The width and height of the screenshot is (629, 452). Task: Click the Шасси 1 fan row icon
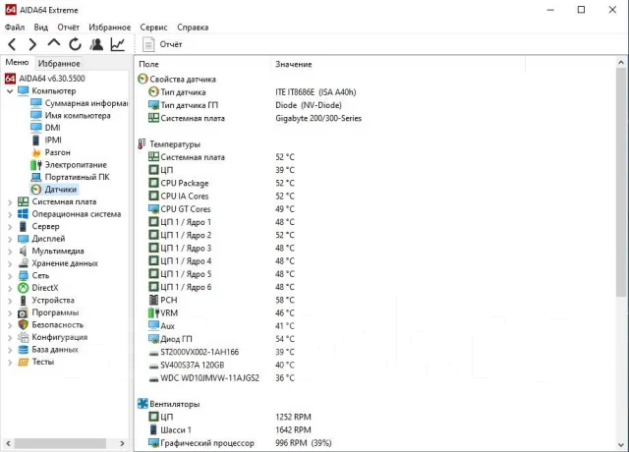(x=153, y=430)
